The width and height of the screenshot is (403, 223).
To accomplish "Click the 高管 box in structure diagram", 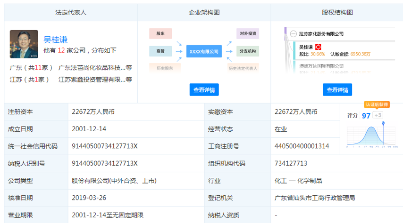I will (160, 51).
